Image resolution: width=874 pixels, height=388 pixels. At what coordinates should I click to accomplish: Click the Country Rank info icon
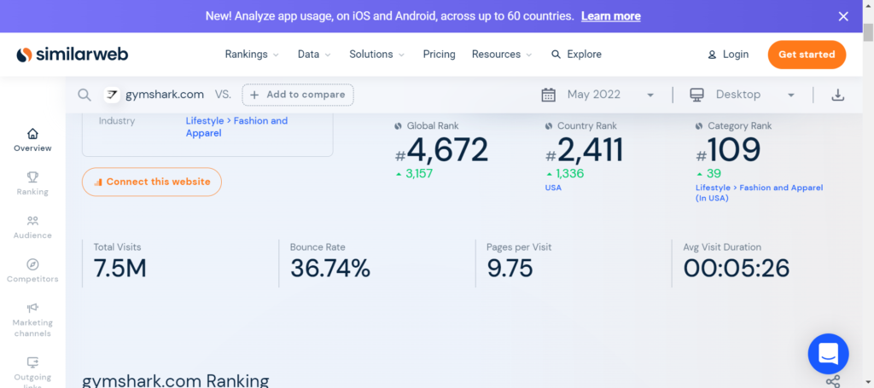tap(549, 126)
